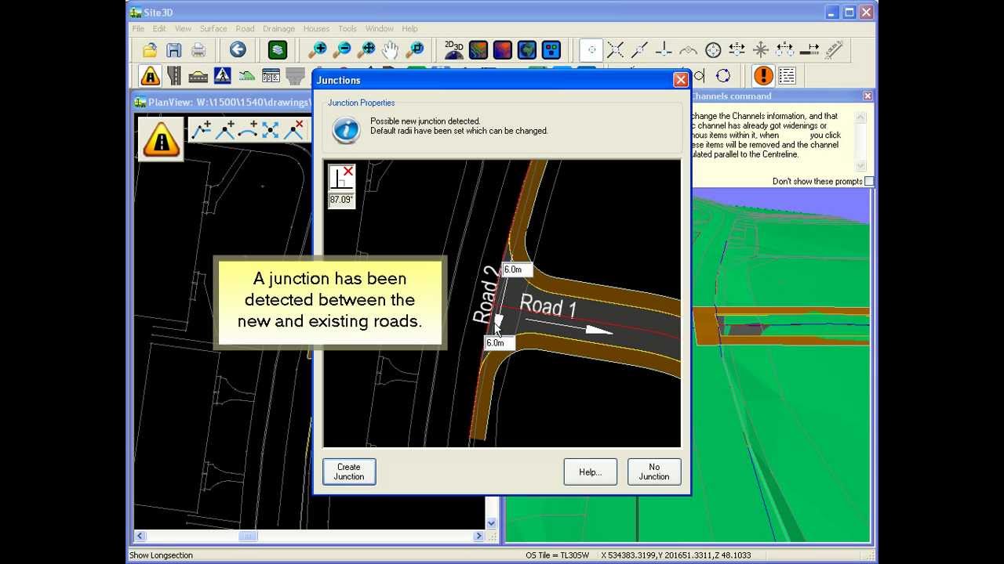The image size is (1004, 564).
Task: Click the PlanView horizontal scrollbar thumb
Action: (248, 536)
